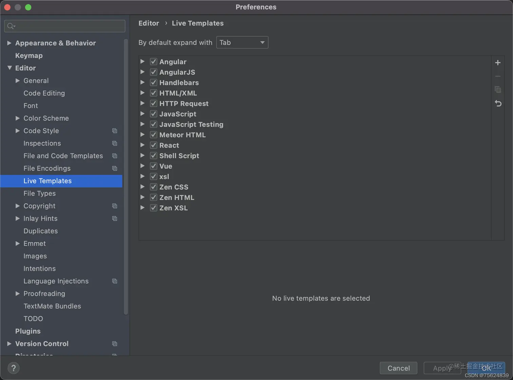Image resolution: width=513 pixels, height=380 pixels.
Task: Expand the Zen HTML template group
Action: click(142, 197)
